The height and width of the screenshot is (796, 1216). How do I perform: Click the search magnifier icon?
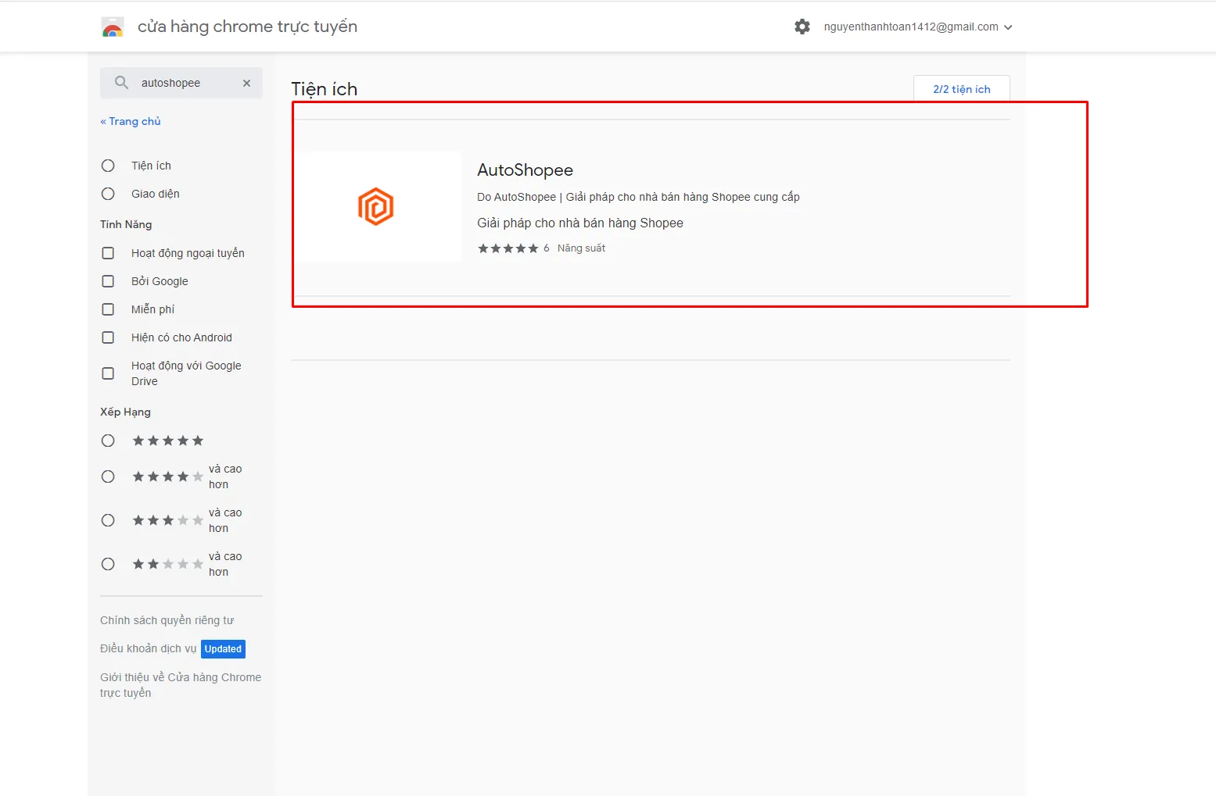coord(121,82)
